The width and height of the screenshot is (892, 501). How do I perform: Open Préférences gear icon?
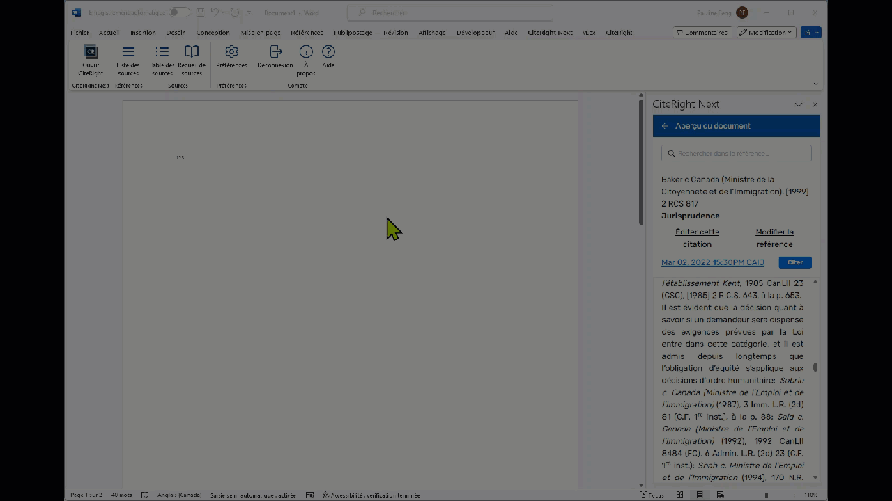[231, 52]
